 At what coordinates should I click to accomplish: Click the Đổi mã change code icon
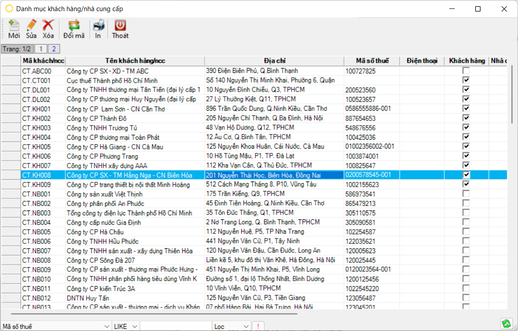[74, 29]
